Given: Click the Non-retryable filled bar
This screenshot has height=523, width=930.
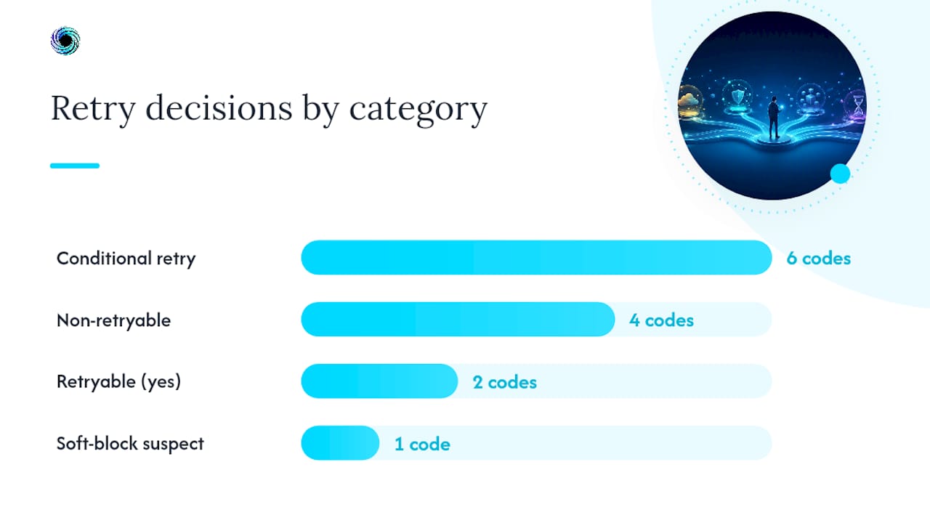Looking at the screenshot, I should click(458, 319).
